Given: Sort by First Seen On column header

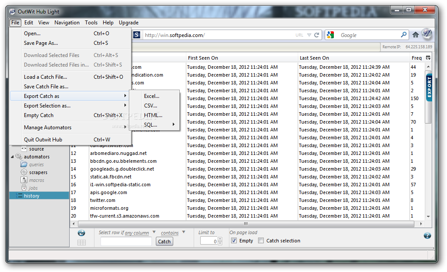Looking at the screenshot, I should (242, 58).
